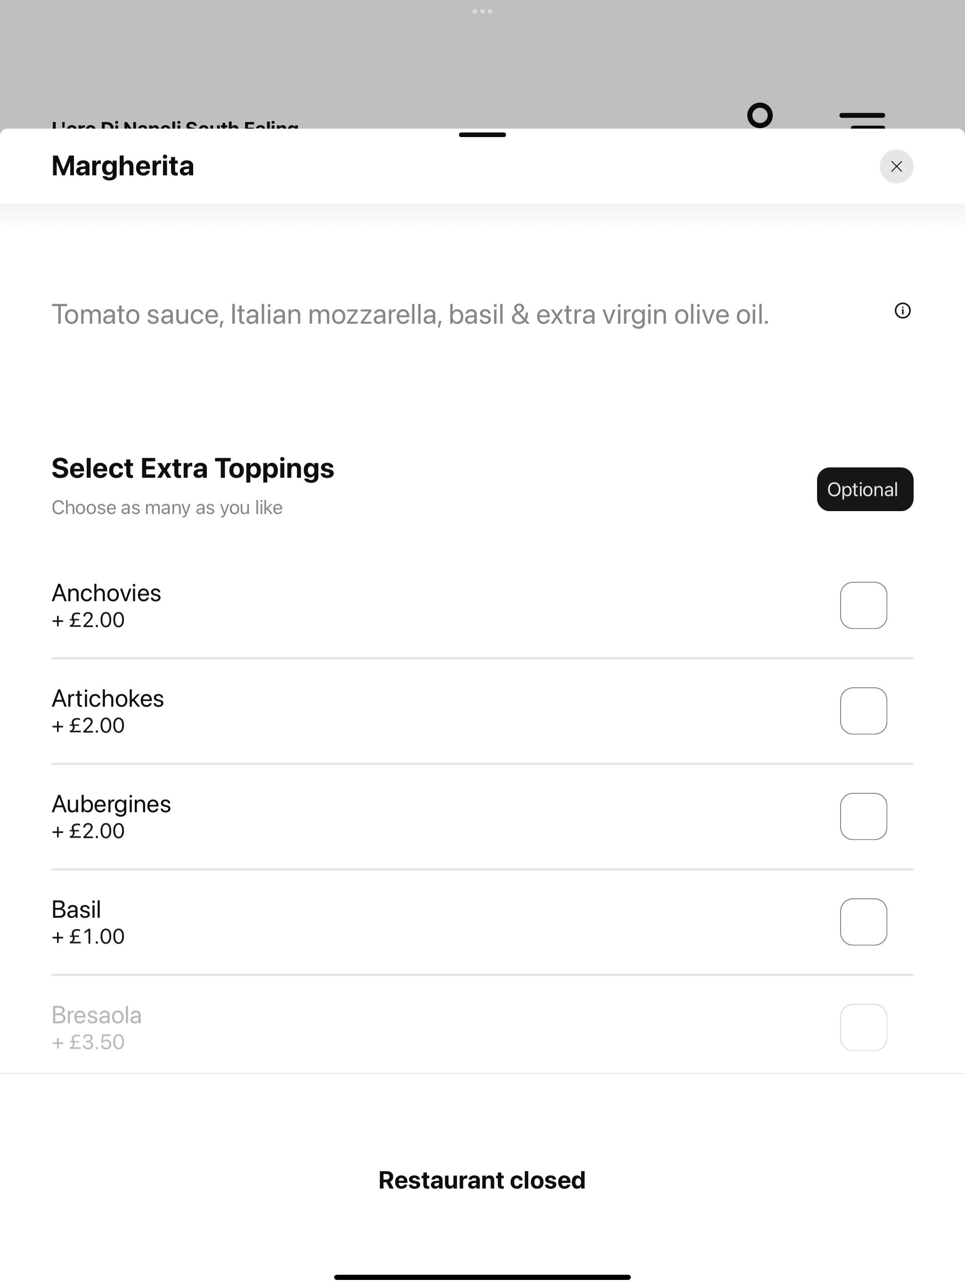The height and width of the screenshot is (1287, 965).
Task: Tap the Select Extra Toppings heading
Action: (x=193, y=468)
